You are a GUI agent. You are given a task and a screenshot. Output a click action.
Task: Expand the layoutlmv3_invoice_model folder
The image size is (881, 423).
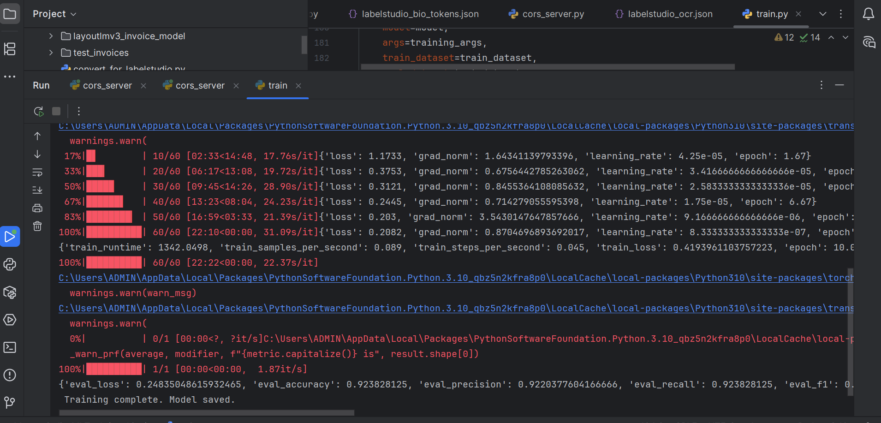click(51, 36)
